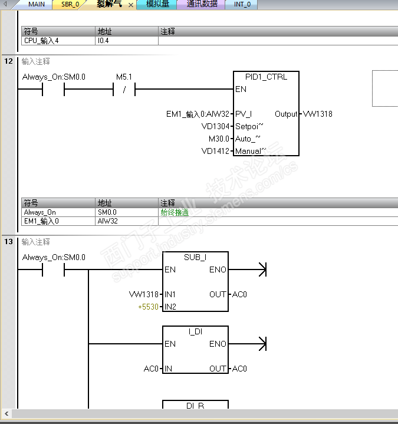Select the Always_On contact in network 12
The height and width of the screenshot is (424, 398).
[x=53, y=89]
